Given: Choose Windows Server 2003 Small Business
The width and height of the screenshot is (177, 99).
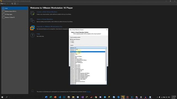Looking at the screenshot, I should click(88, 78).
